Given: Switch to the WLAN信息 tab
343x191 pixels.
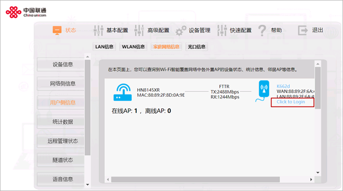Looking at the screenshot, I should click(x=133, y=47).
